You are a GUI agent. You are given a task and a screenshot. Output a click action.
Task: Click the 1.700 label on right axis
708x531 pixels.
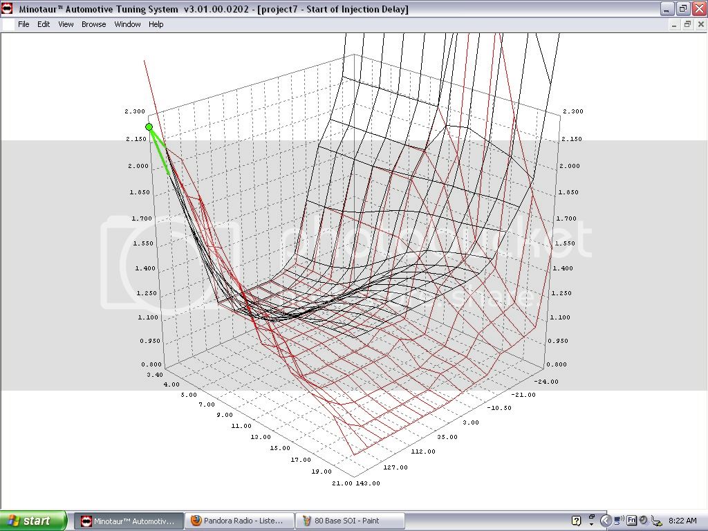(566, 218)
